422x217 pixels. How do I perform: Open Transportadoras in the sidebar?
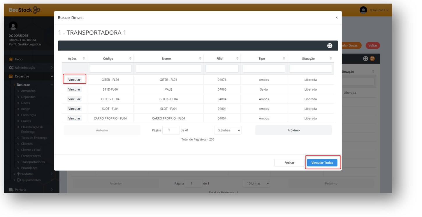(x=33, y=162)
